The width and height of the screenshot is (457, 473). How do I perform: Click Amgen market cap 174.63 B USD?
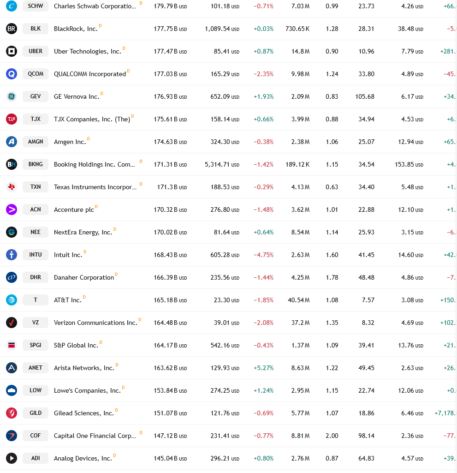pos(170,142)
